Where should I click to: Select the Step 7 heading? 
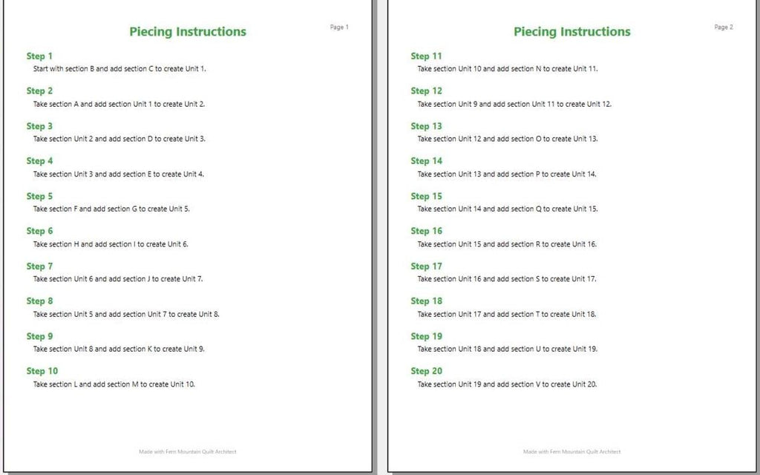pos(39,266)
